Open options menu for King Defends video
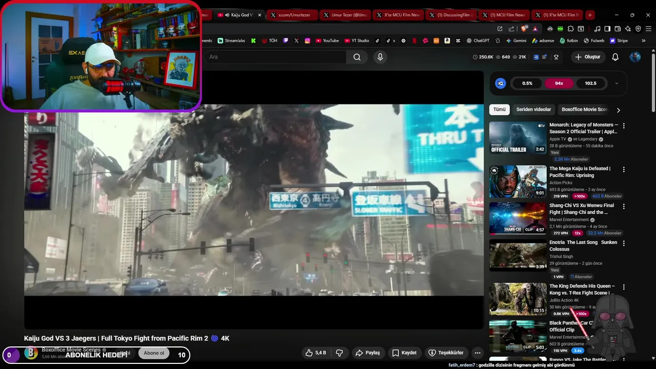 [624, 286]
